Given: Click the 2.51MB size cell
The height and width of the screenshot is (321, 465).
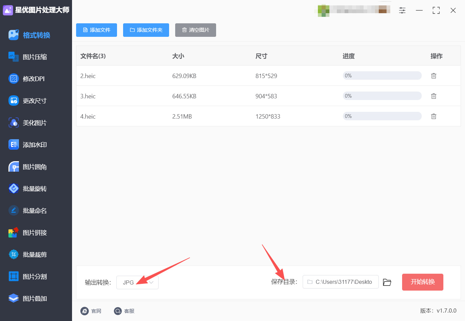Looking at the screenshot, I should tap(182, 117).
